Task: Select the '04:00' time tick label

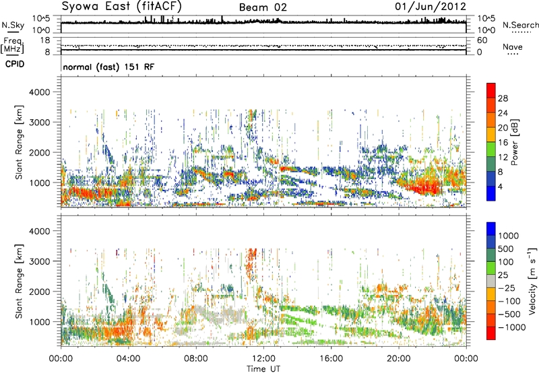Action: tap(128, 359)
